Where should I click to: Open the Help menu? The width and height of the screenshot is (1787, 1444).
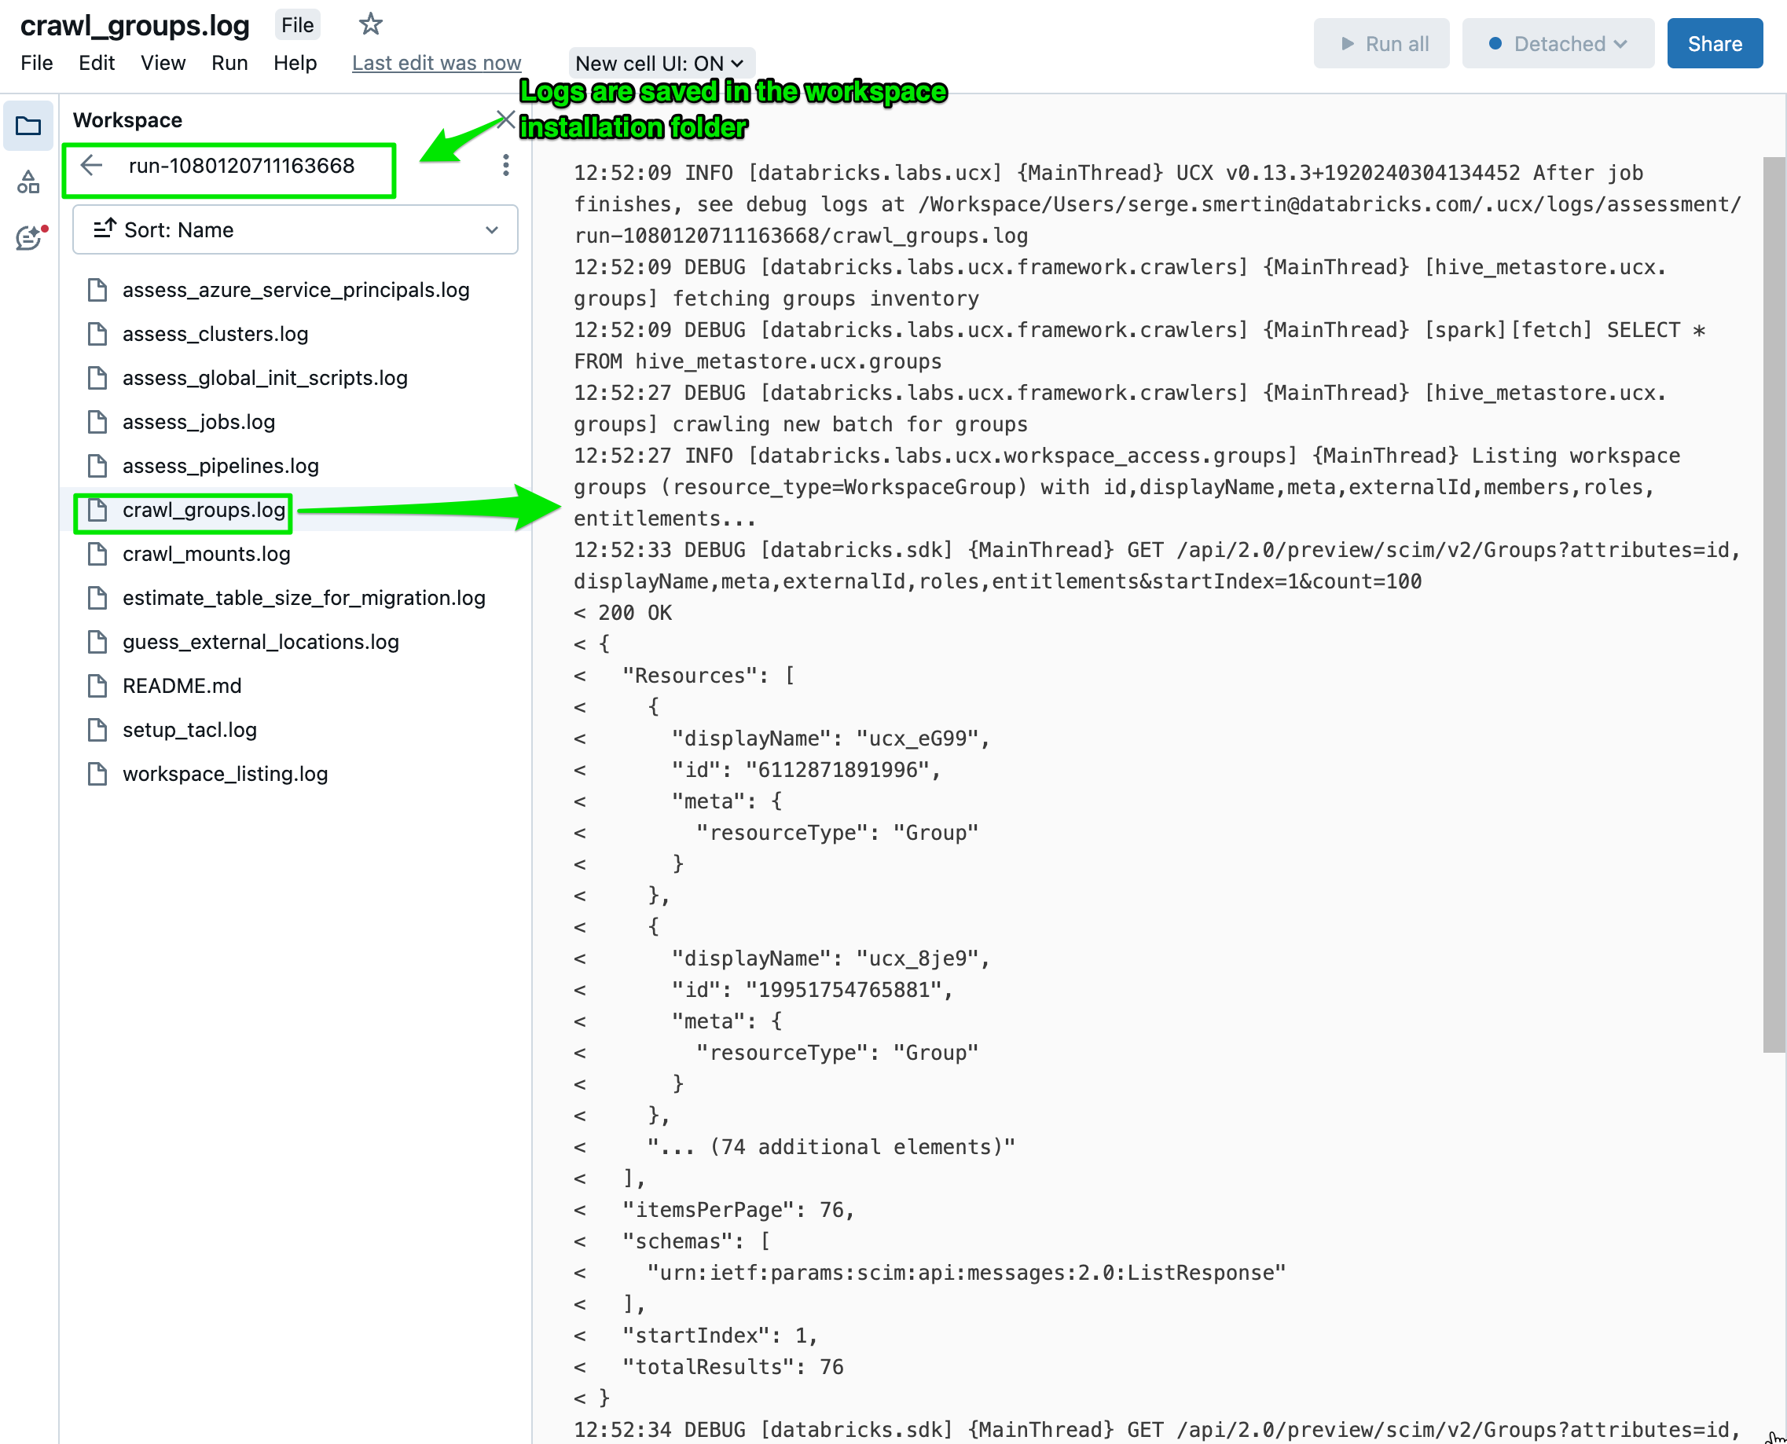[293, 62]
